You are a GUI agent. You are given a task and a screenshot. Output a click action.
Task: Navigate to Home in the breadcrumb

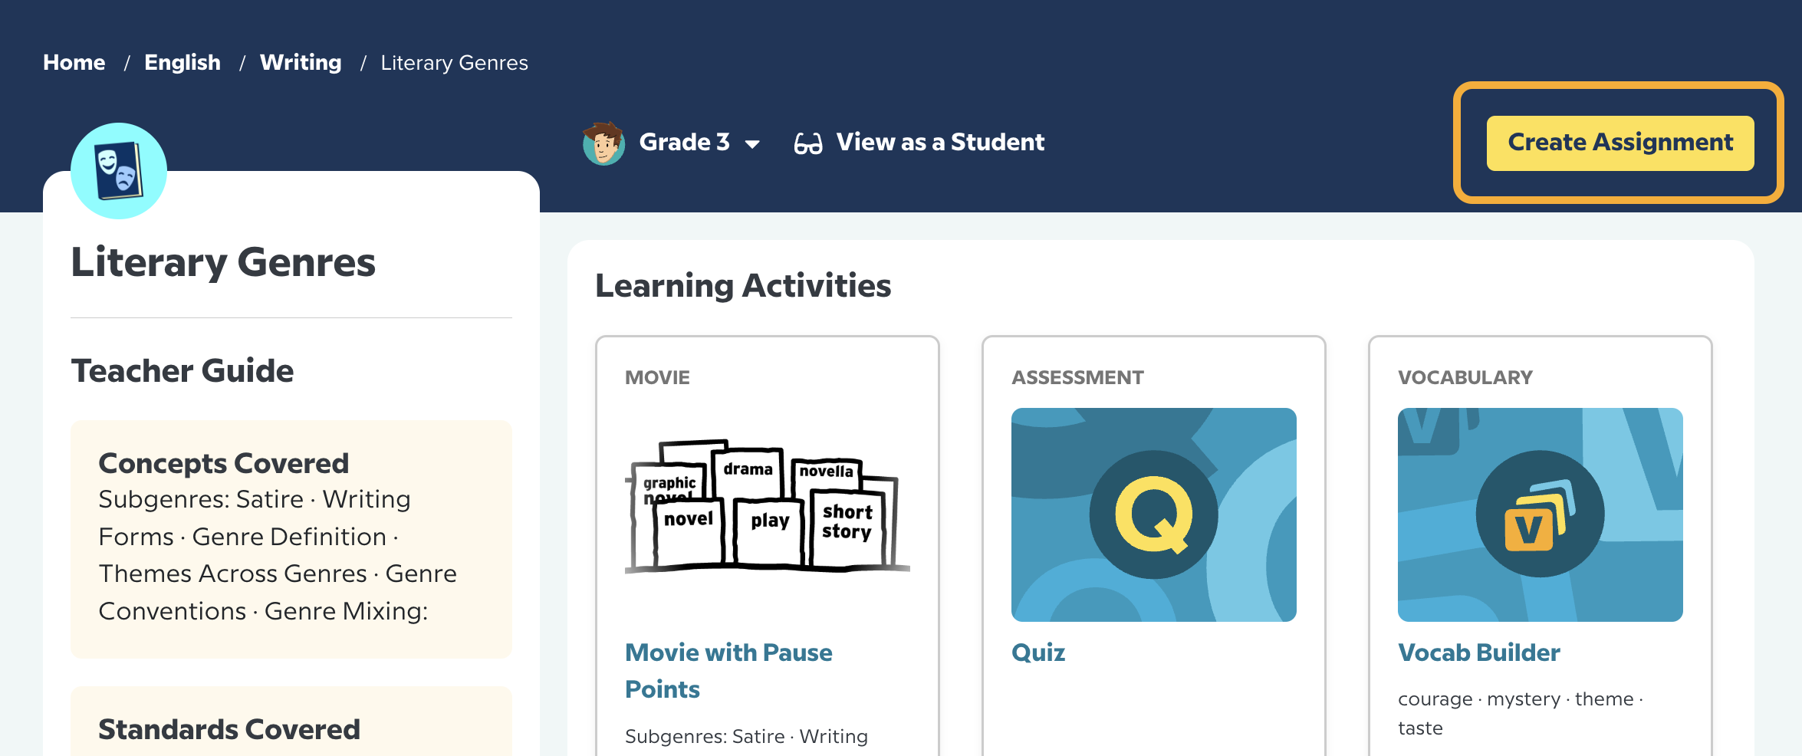coord(74,62)
